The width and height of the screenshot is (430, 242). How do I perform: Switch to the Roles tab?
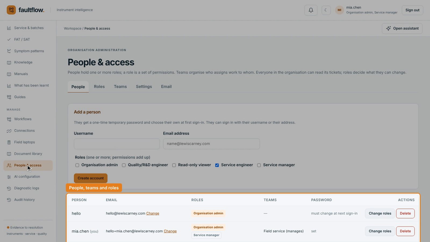point(99,87)
